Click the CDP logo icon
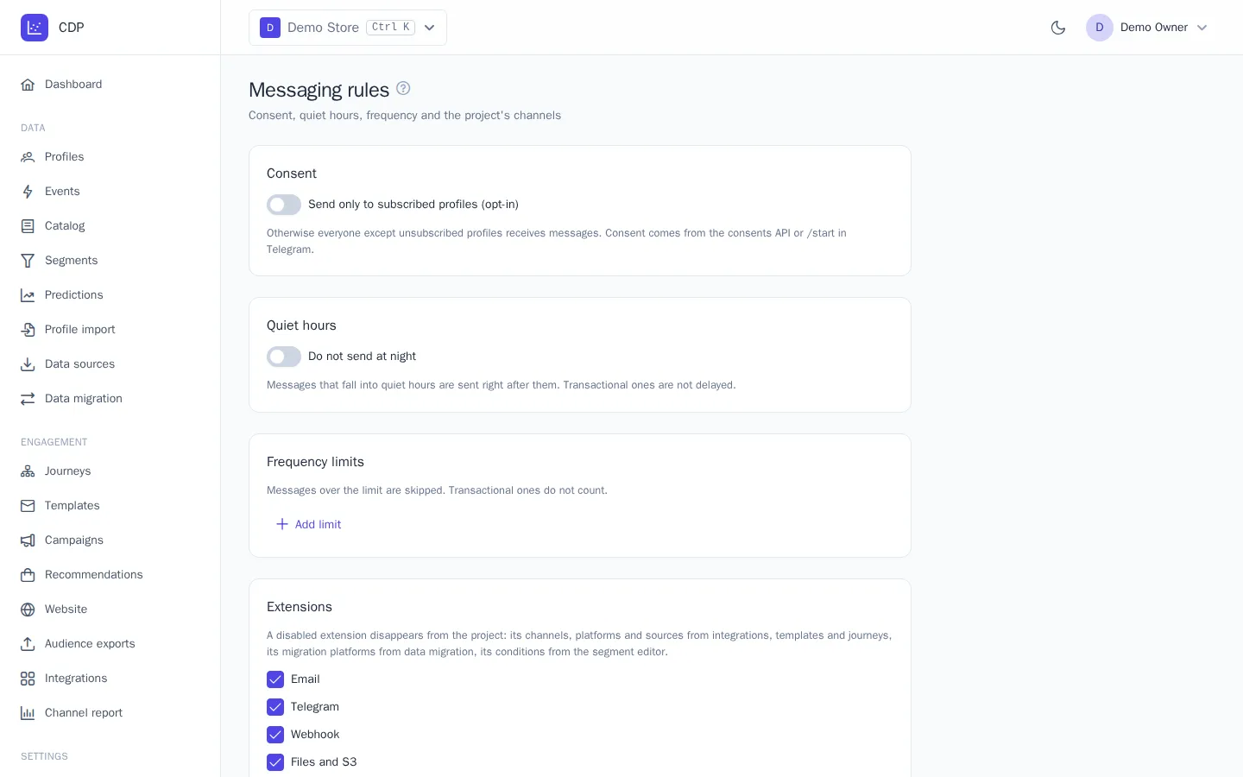1243x777 pixels. coord(35,28)
